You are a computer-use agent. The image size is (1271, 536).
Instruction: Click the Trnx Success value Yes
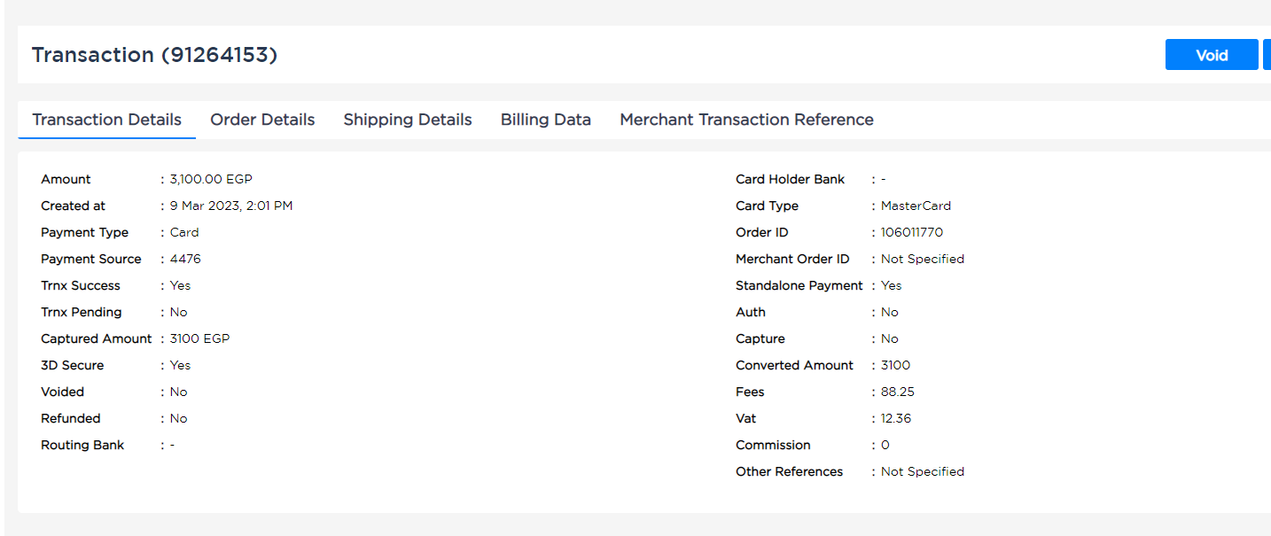coord(180,285)
